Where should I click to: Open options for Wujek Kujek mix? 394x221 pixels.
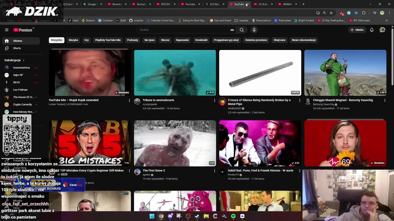click(x=129, y=100)
